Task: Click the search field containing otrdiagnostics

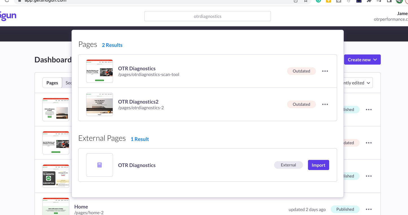Action: pos(208,16)
